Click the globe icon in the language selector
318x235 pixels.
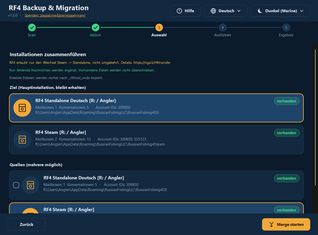click(213, 11)
